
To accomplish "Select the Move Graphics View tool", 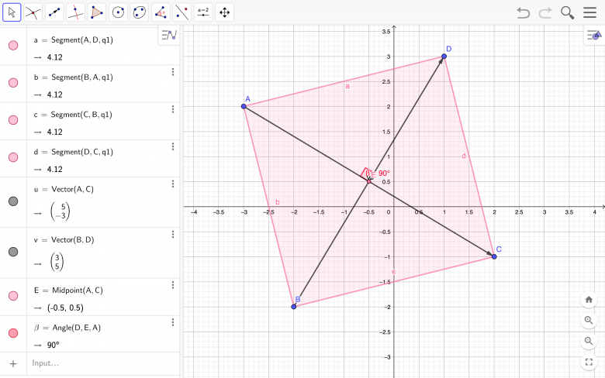I will coord(225,12).
